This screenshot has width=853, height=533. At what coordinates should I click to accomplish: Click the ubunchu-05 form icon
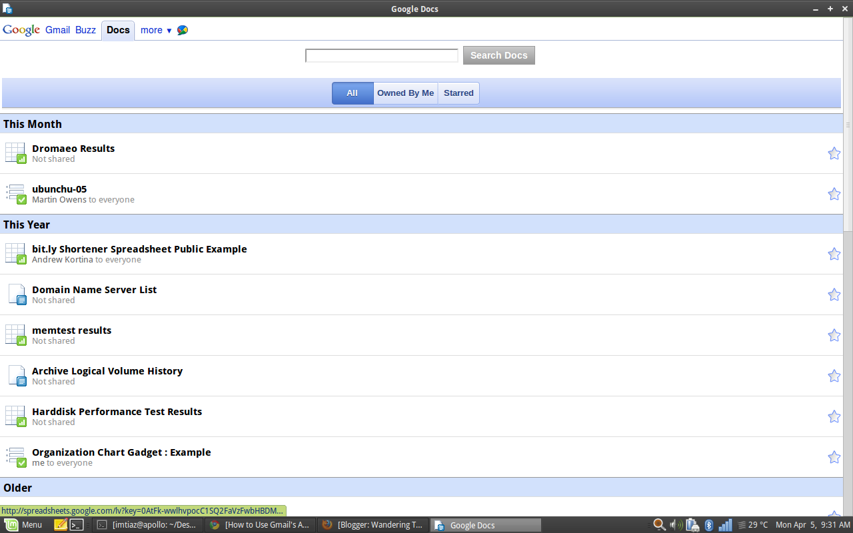(x=15, y=194)
